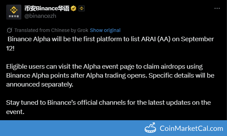Click the 'Stay tuned to Binance's' paragraph
Viewport: 227px width, 136px height.
(x=109, y=107)
